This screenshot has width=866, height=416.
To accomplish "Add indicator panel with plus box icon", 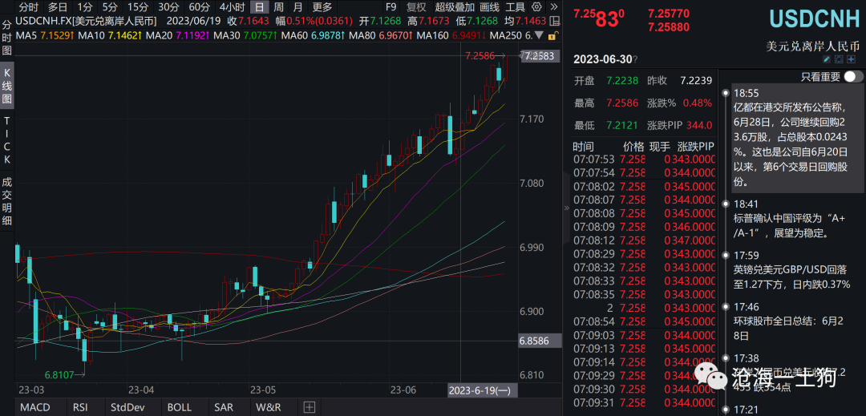I will (x=309, y=407).
